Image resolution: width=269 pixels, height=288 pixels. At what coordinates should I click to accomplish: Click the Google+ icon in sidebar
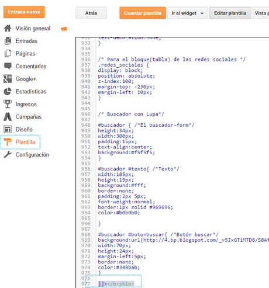pyautogui.click(x=8, y=79)
